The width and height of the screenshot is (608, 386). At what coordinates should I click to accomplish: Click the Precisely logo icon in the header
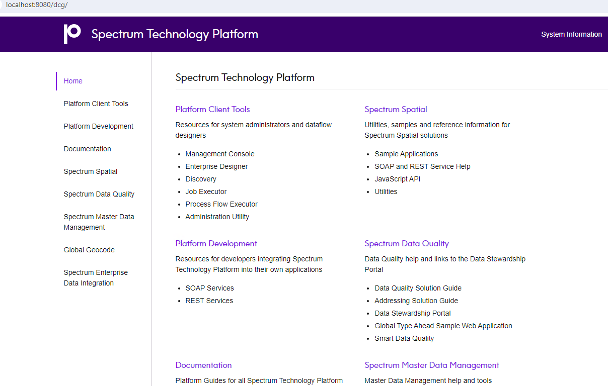click(x=72, y=34)
